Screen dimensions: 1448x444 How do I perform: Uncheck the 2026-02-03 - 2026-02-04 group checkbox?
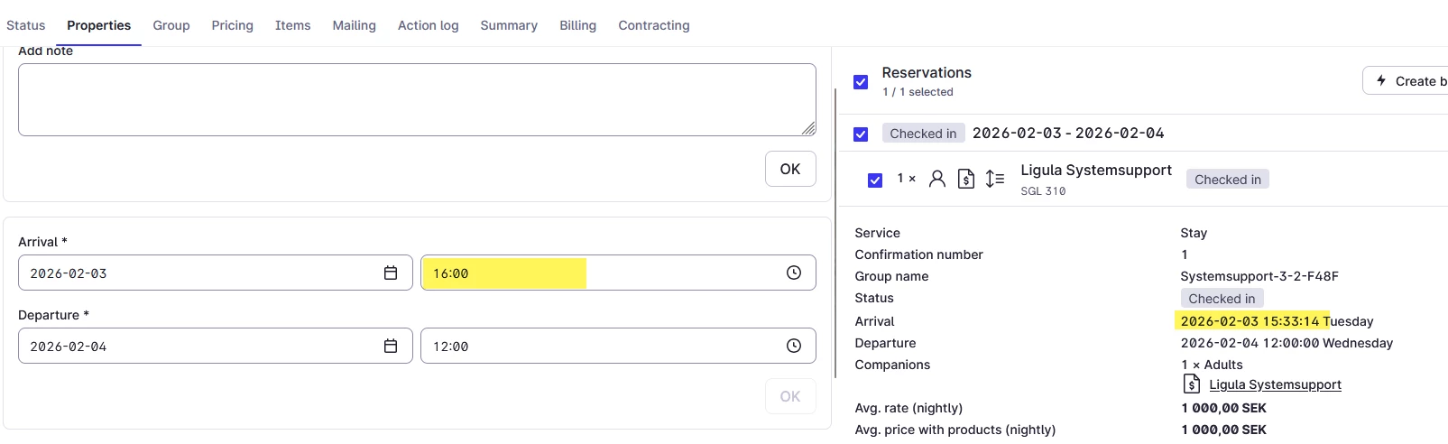pyautogui.click(x=861, y=134)
